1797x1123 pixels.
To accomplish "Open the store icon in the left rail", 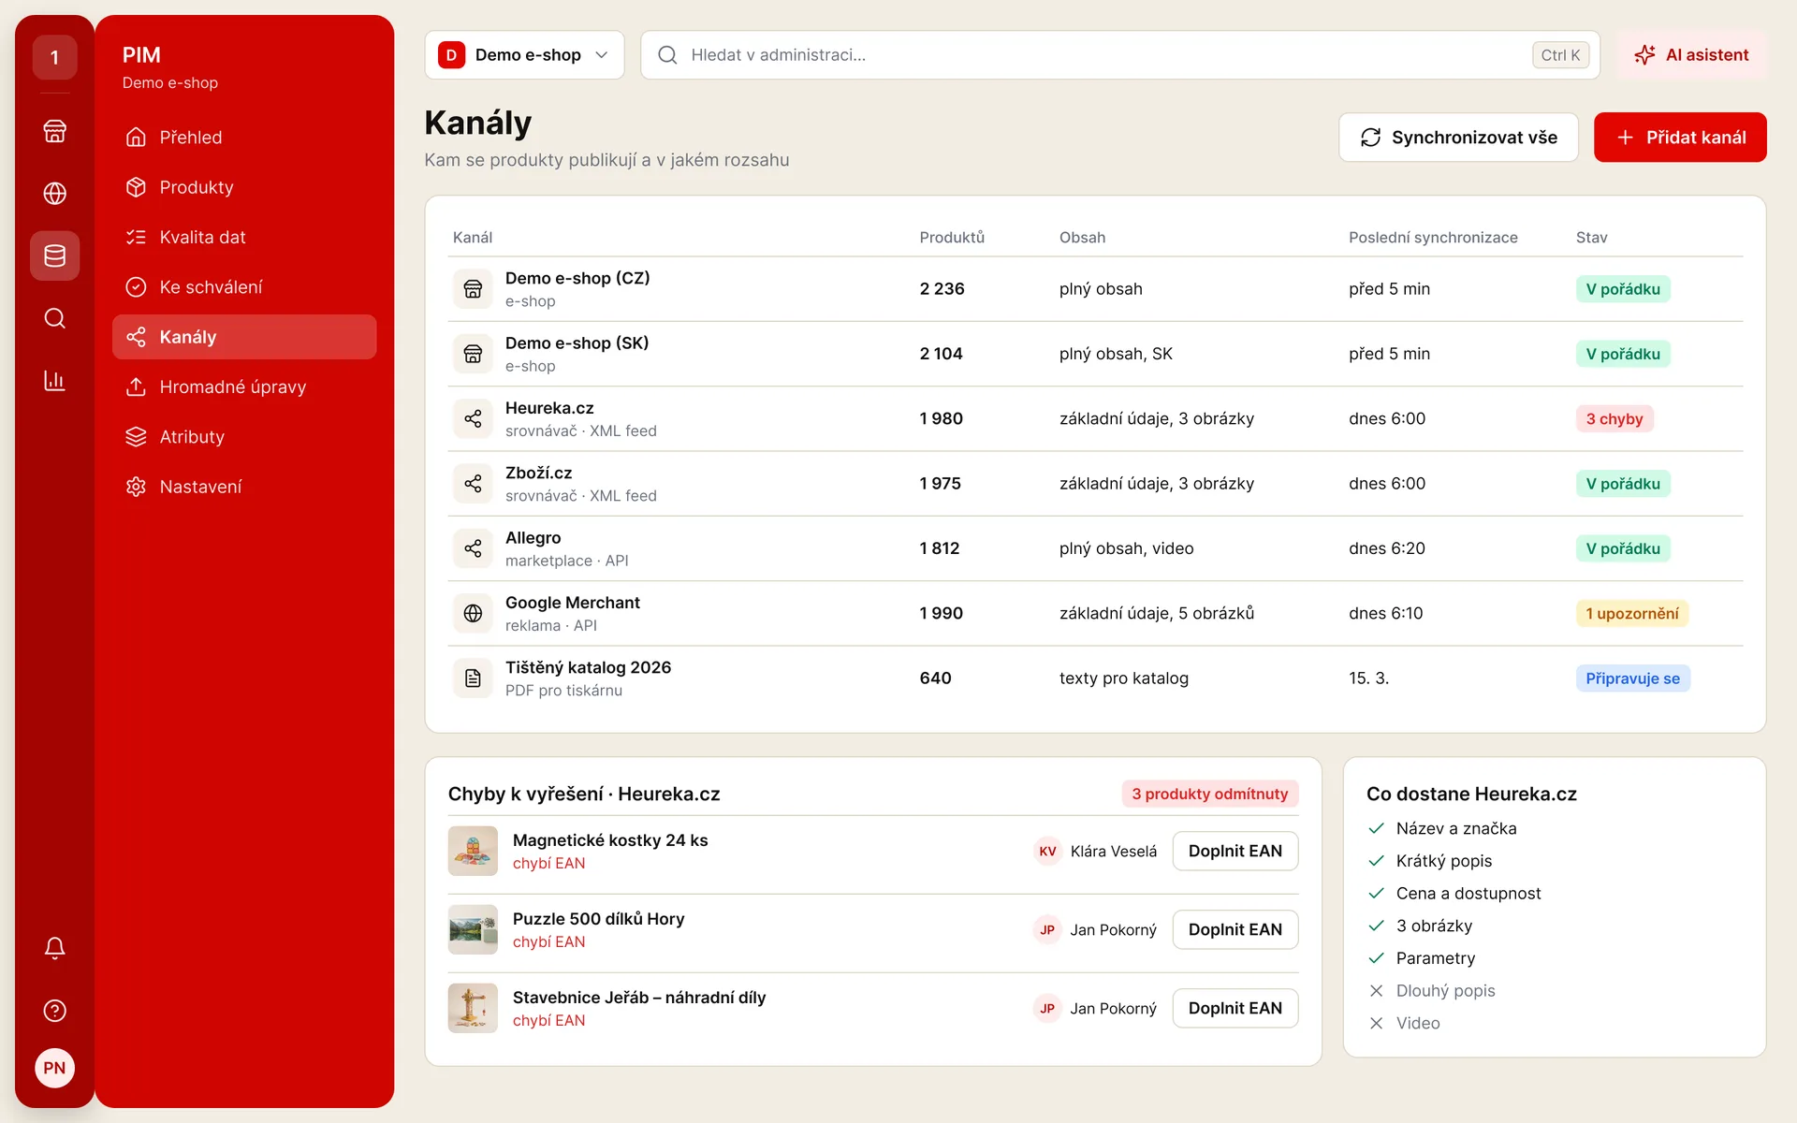I will (54, 131).
